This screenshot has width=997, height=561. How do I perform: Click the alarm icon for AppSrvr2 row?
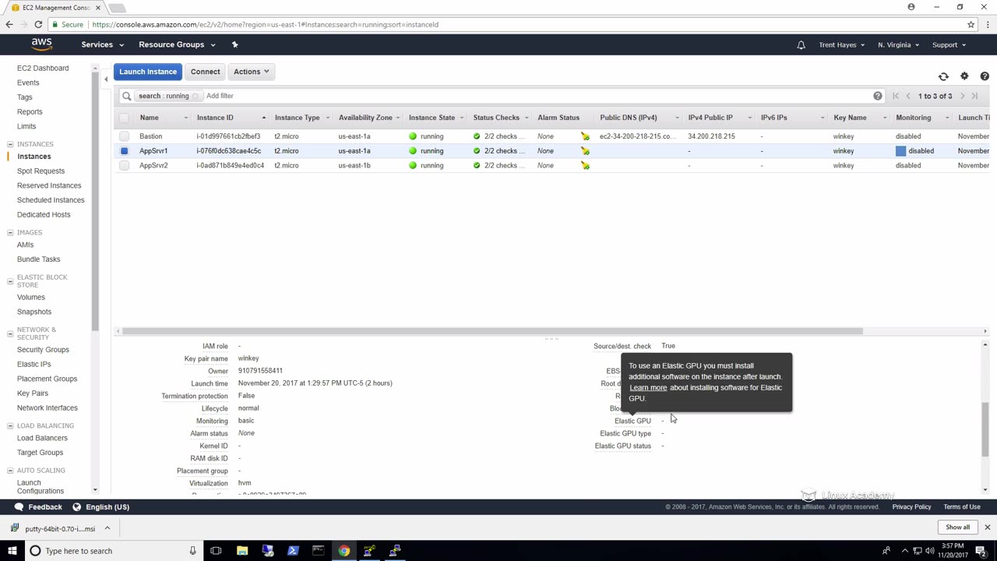[x=585, y=165]
